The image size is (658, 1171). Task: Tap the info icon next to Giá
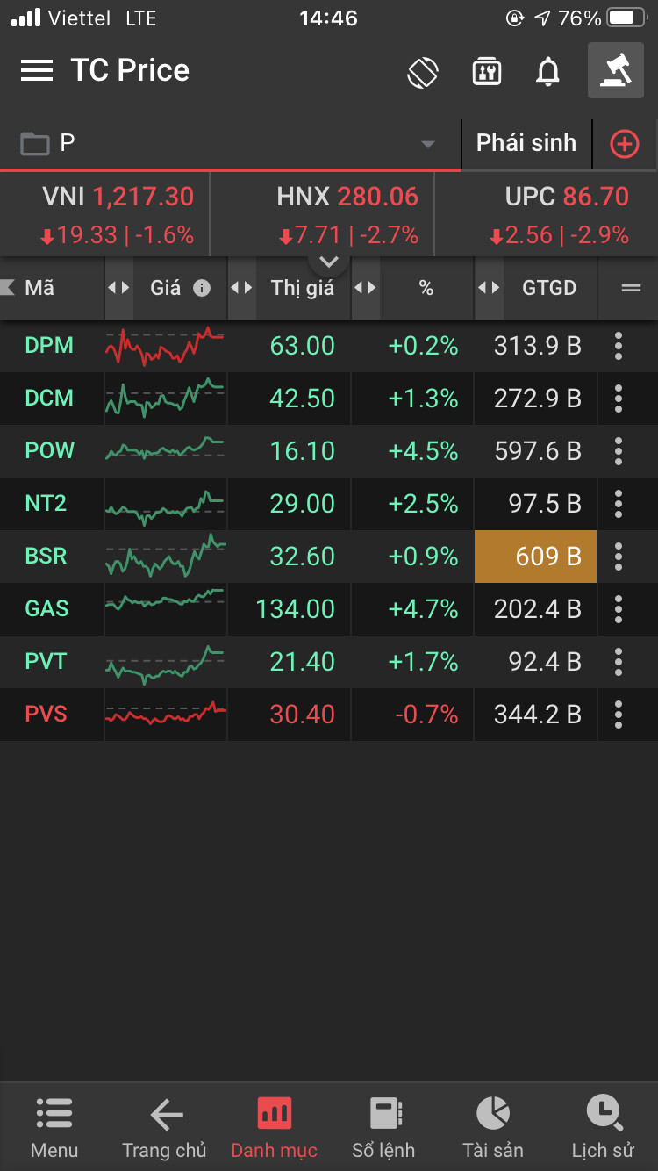(202, 288)
